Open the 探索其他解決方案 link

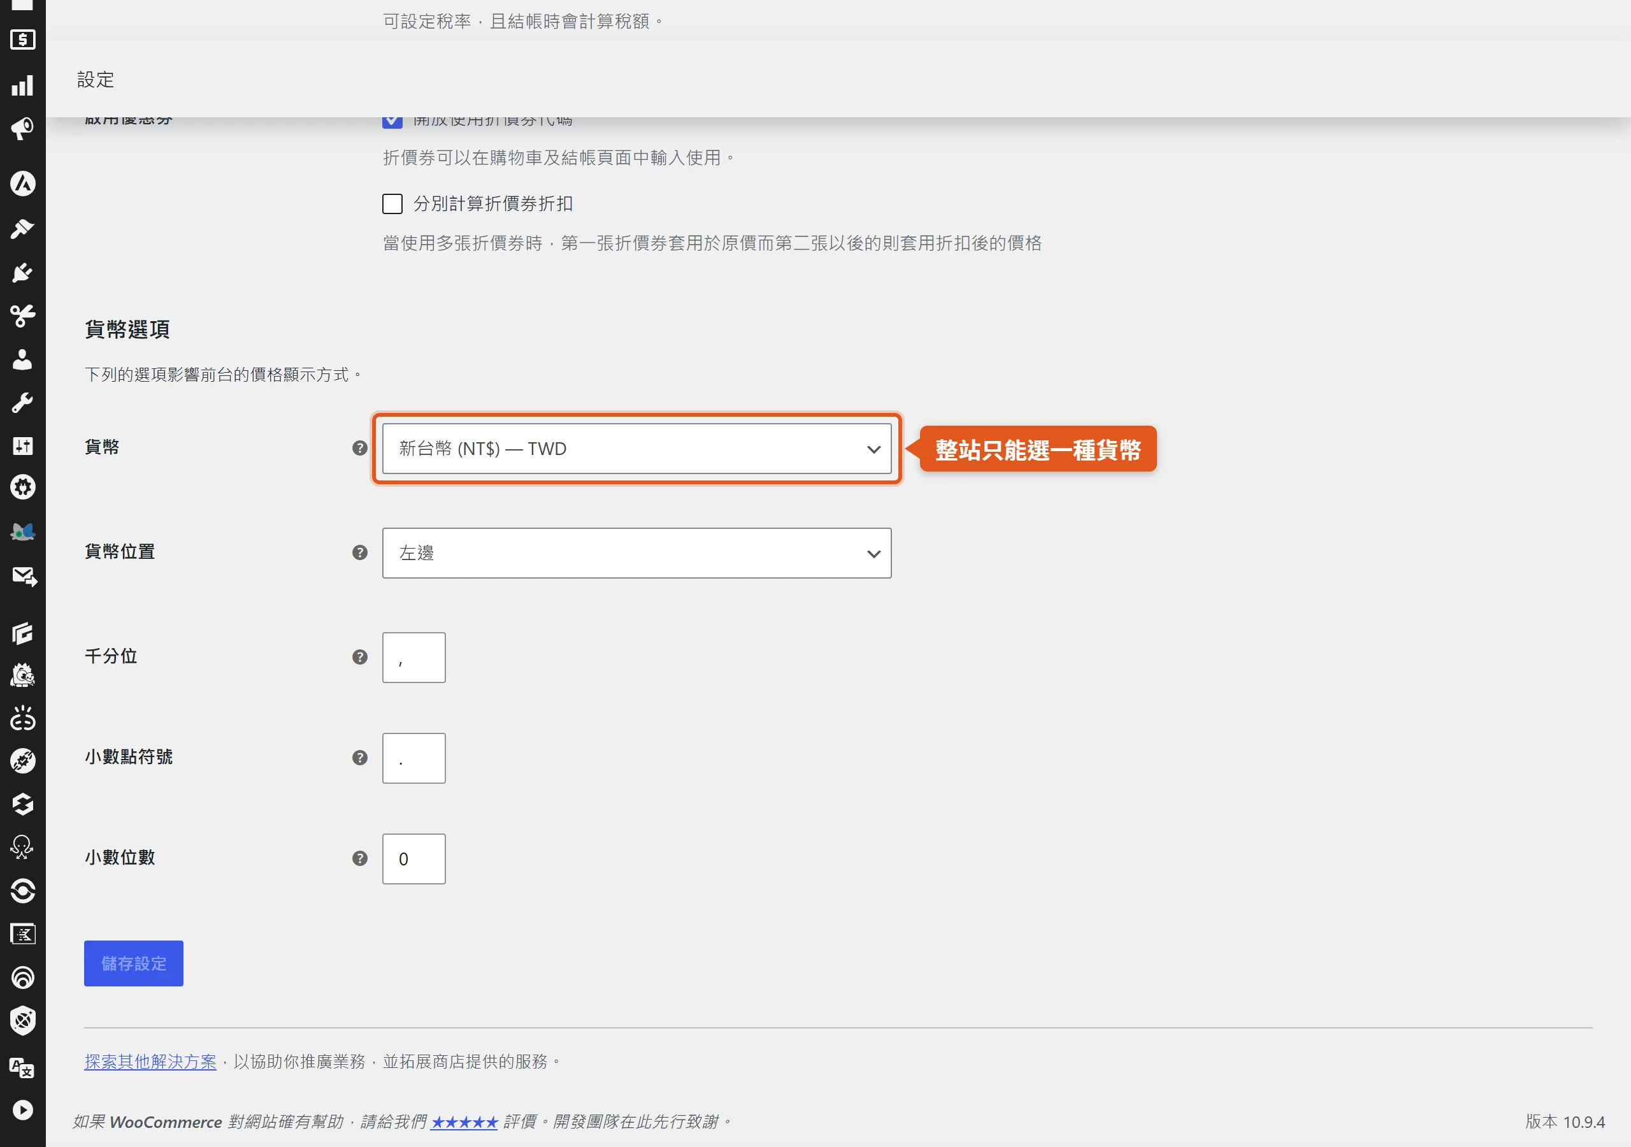[x=150, y=1062]
